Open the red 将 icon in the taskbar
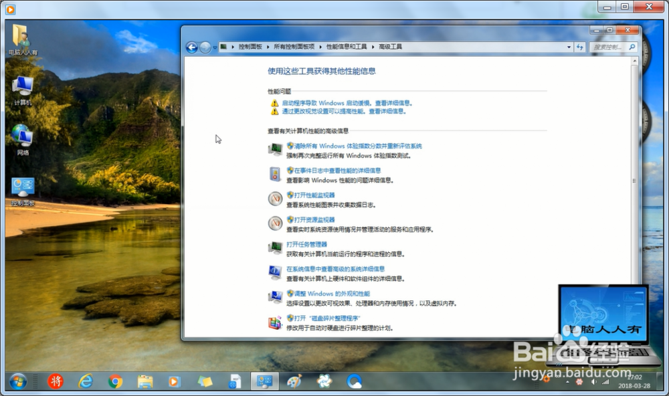The width and height of the screenshot is (669, 396). point(56,381)
